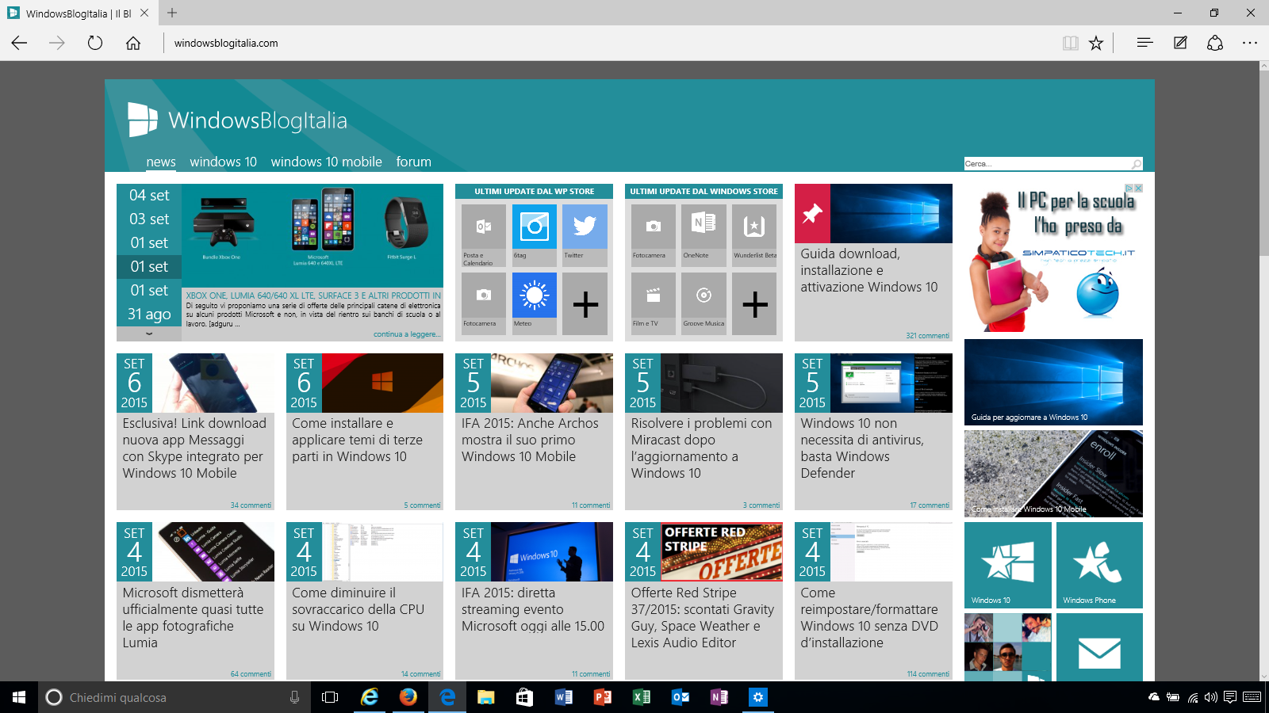
Task: Open the 114 commenti link
Action: coord(928,674)
